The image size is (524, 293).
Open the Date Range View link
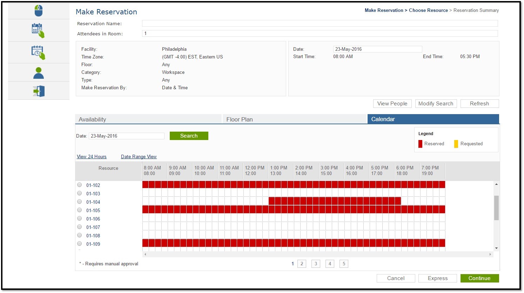click(x=139, y=157)
